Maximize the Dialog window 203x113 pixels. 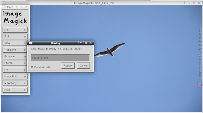pos(86,43)
